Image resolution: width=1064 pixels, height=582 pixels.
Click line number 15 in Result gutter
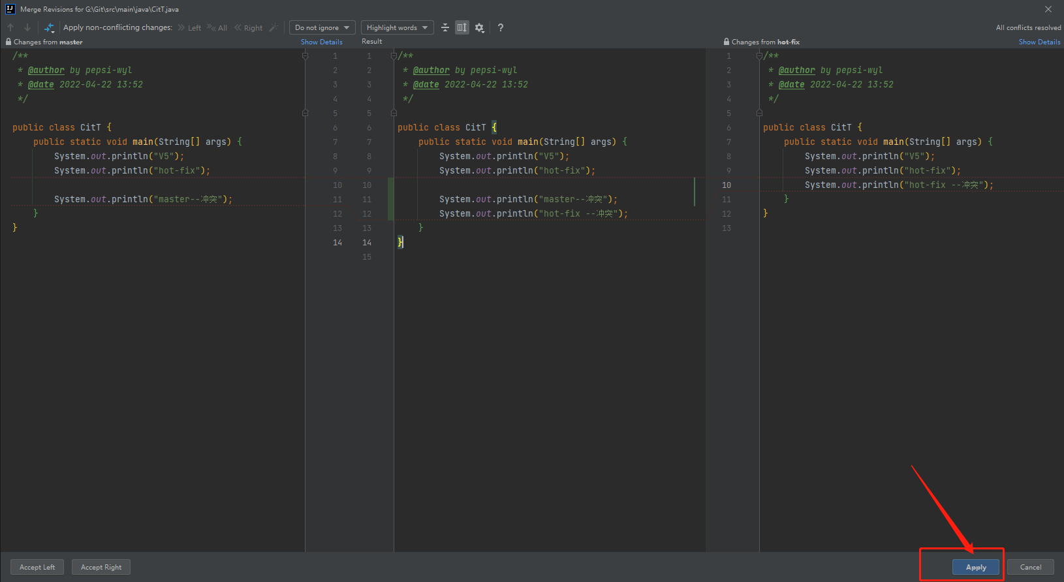click(367, 256)
